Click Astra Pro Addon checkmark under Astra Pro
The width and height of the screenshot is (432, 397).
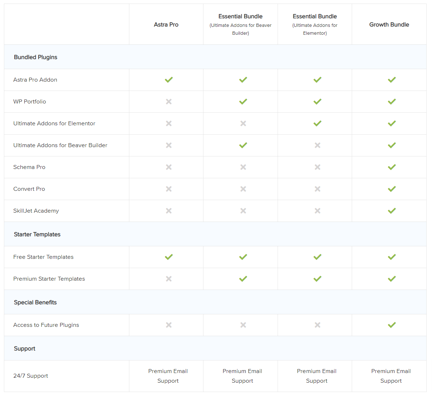click(169, 80)
